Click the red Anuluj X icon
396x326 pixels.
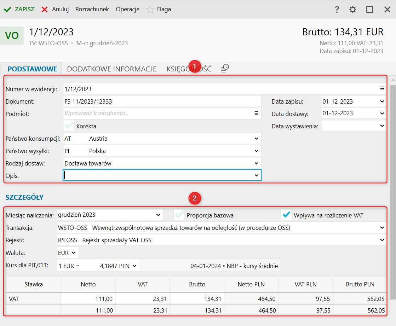tap(45, 10)
